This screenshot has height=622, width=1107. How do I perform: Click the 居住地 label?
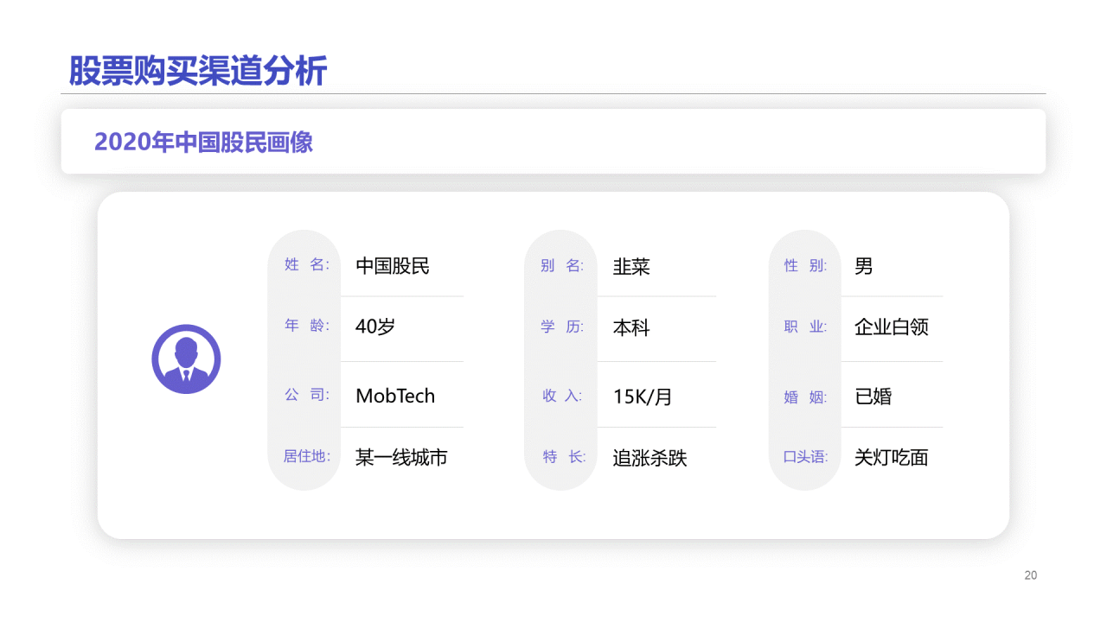coord(306,456)
